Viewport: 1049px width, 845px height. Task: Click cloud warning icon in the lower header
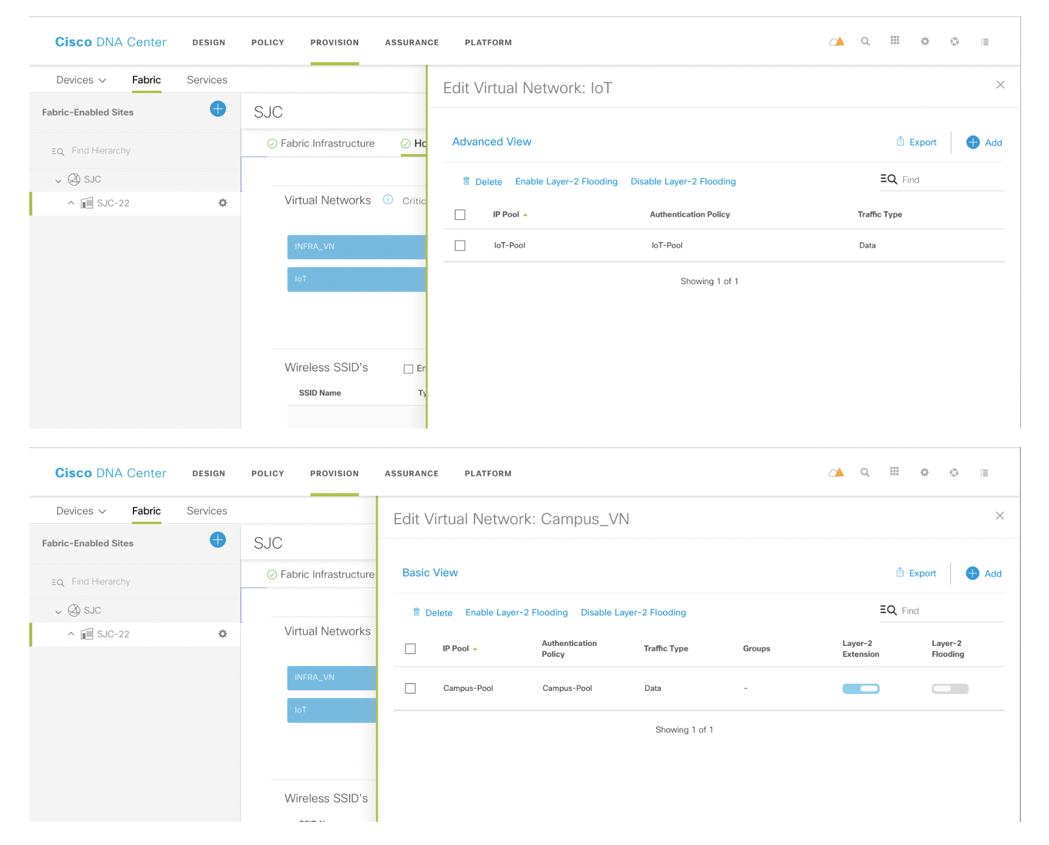(836, 473)
